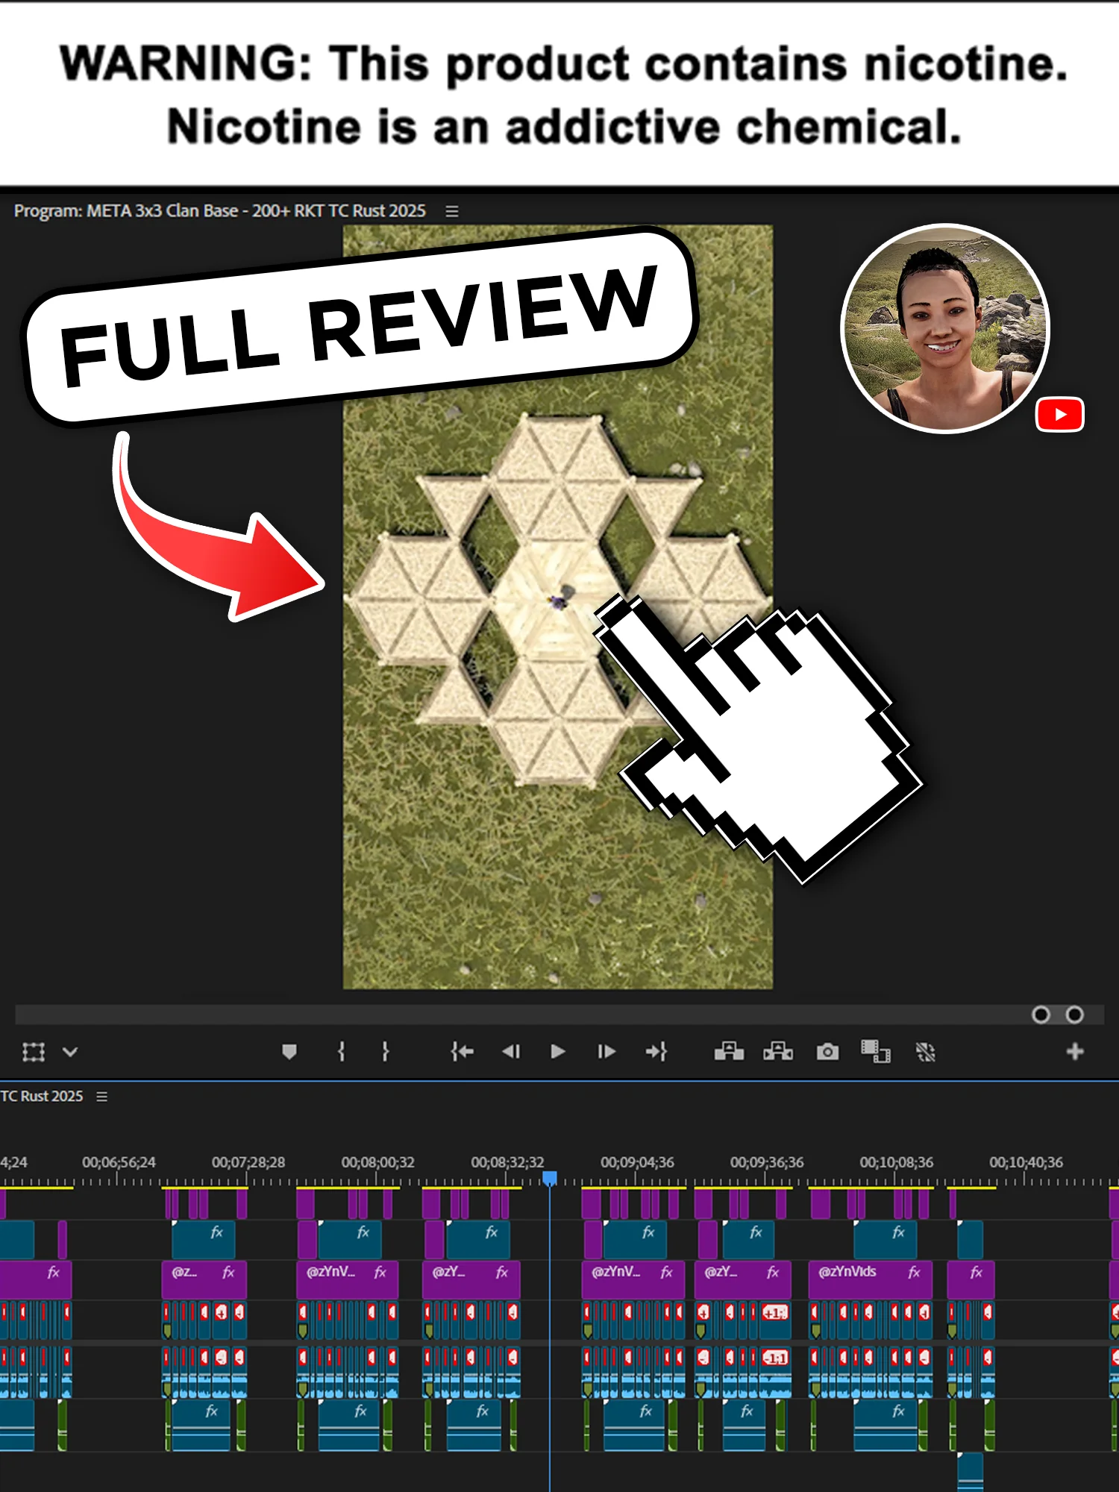Expand the dropdown chevron beside Safe Margins

[70, 1052]
